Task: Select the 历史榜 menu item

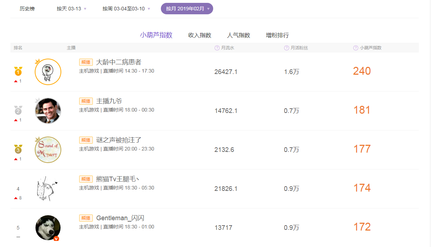Action: (x=28, y=8)
